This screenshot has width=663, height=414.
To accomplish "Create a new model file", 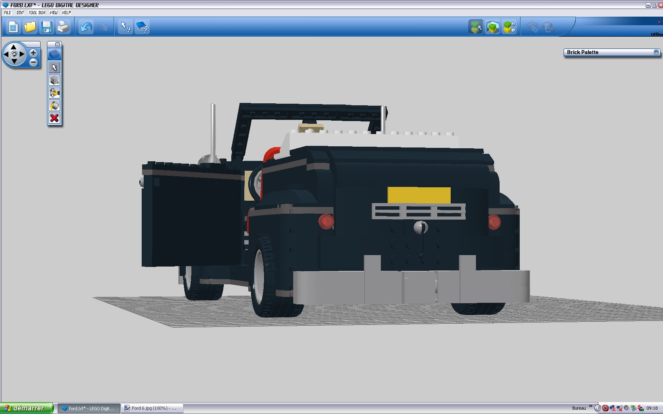I will (13, 27).
